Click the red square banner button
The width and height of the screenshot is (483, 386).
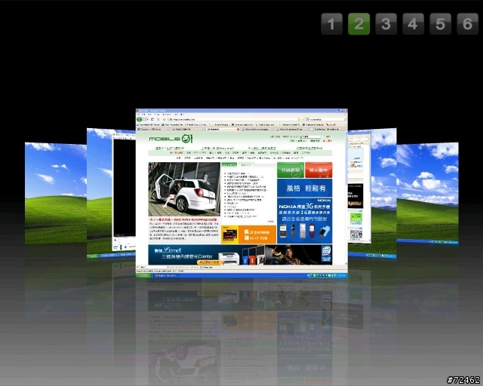[318, 170]
